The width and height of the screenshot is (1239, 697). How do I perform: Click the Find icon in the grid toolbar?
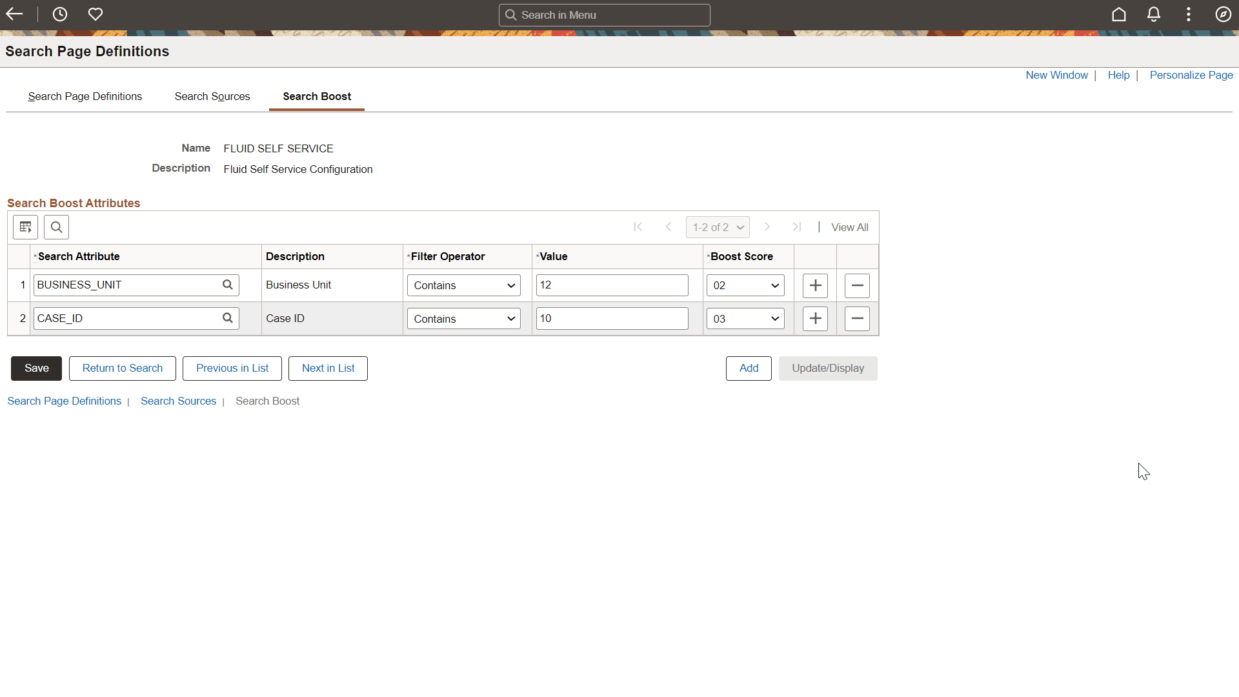tap(56, 227)
